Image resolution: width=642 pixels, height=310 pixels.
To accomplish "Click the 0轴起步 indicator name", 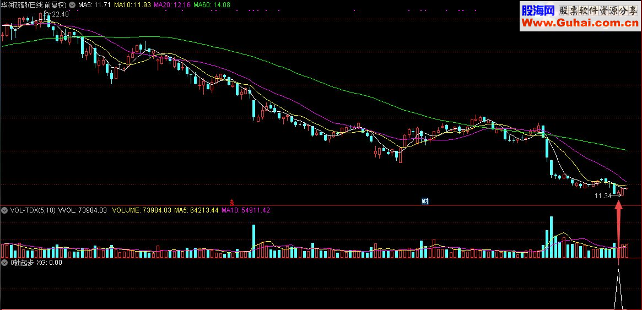I will [x=22, y=263].
